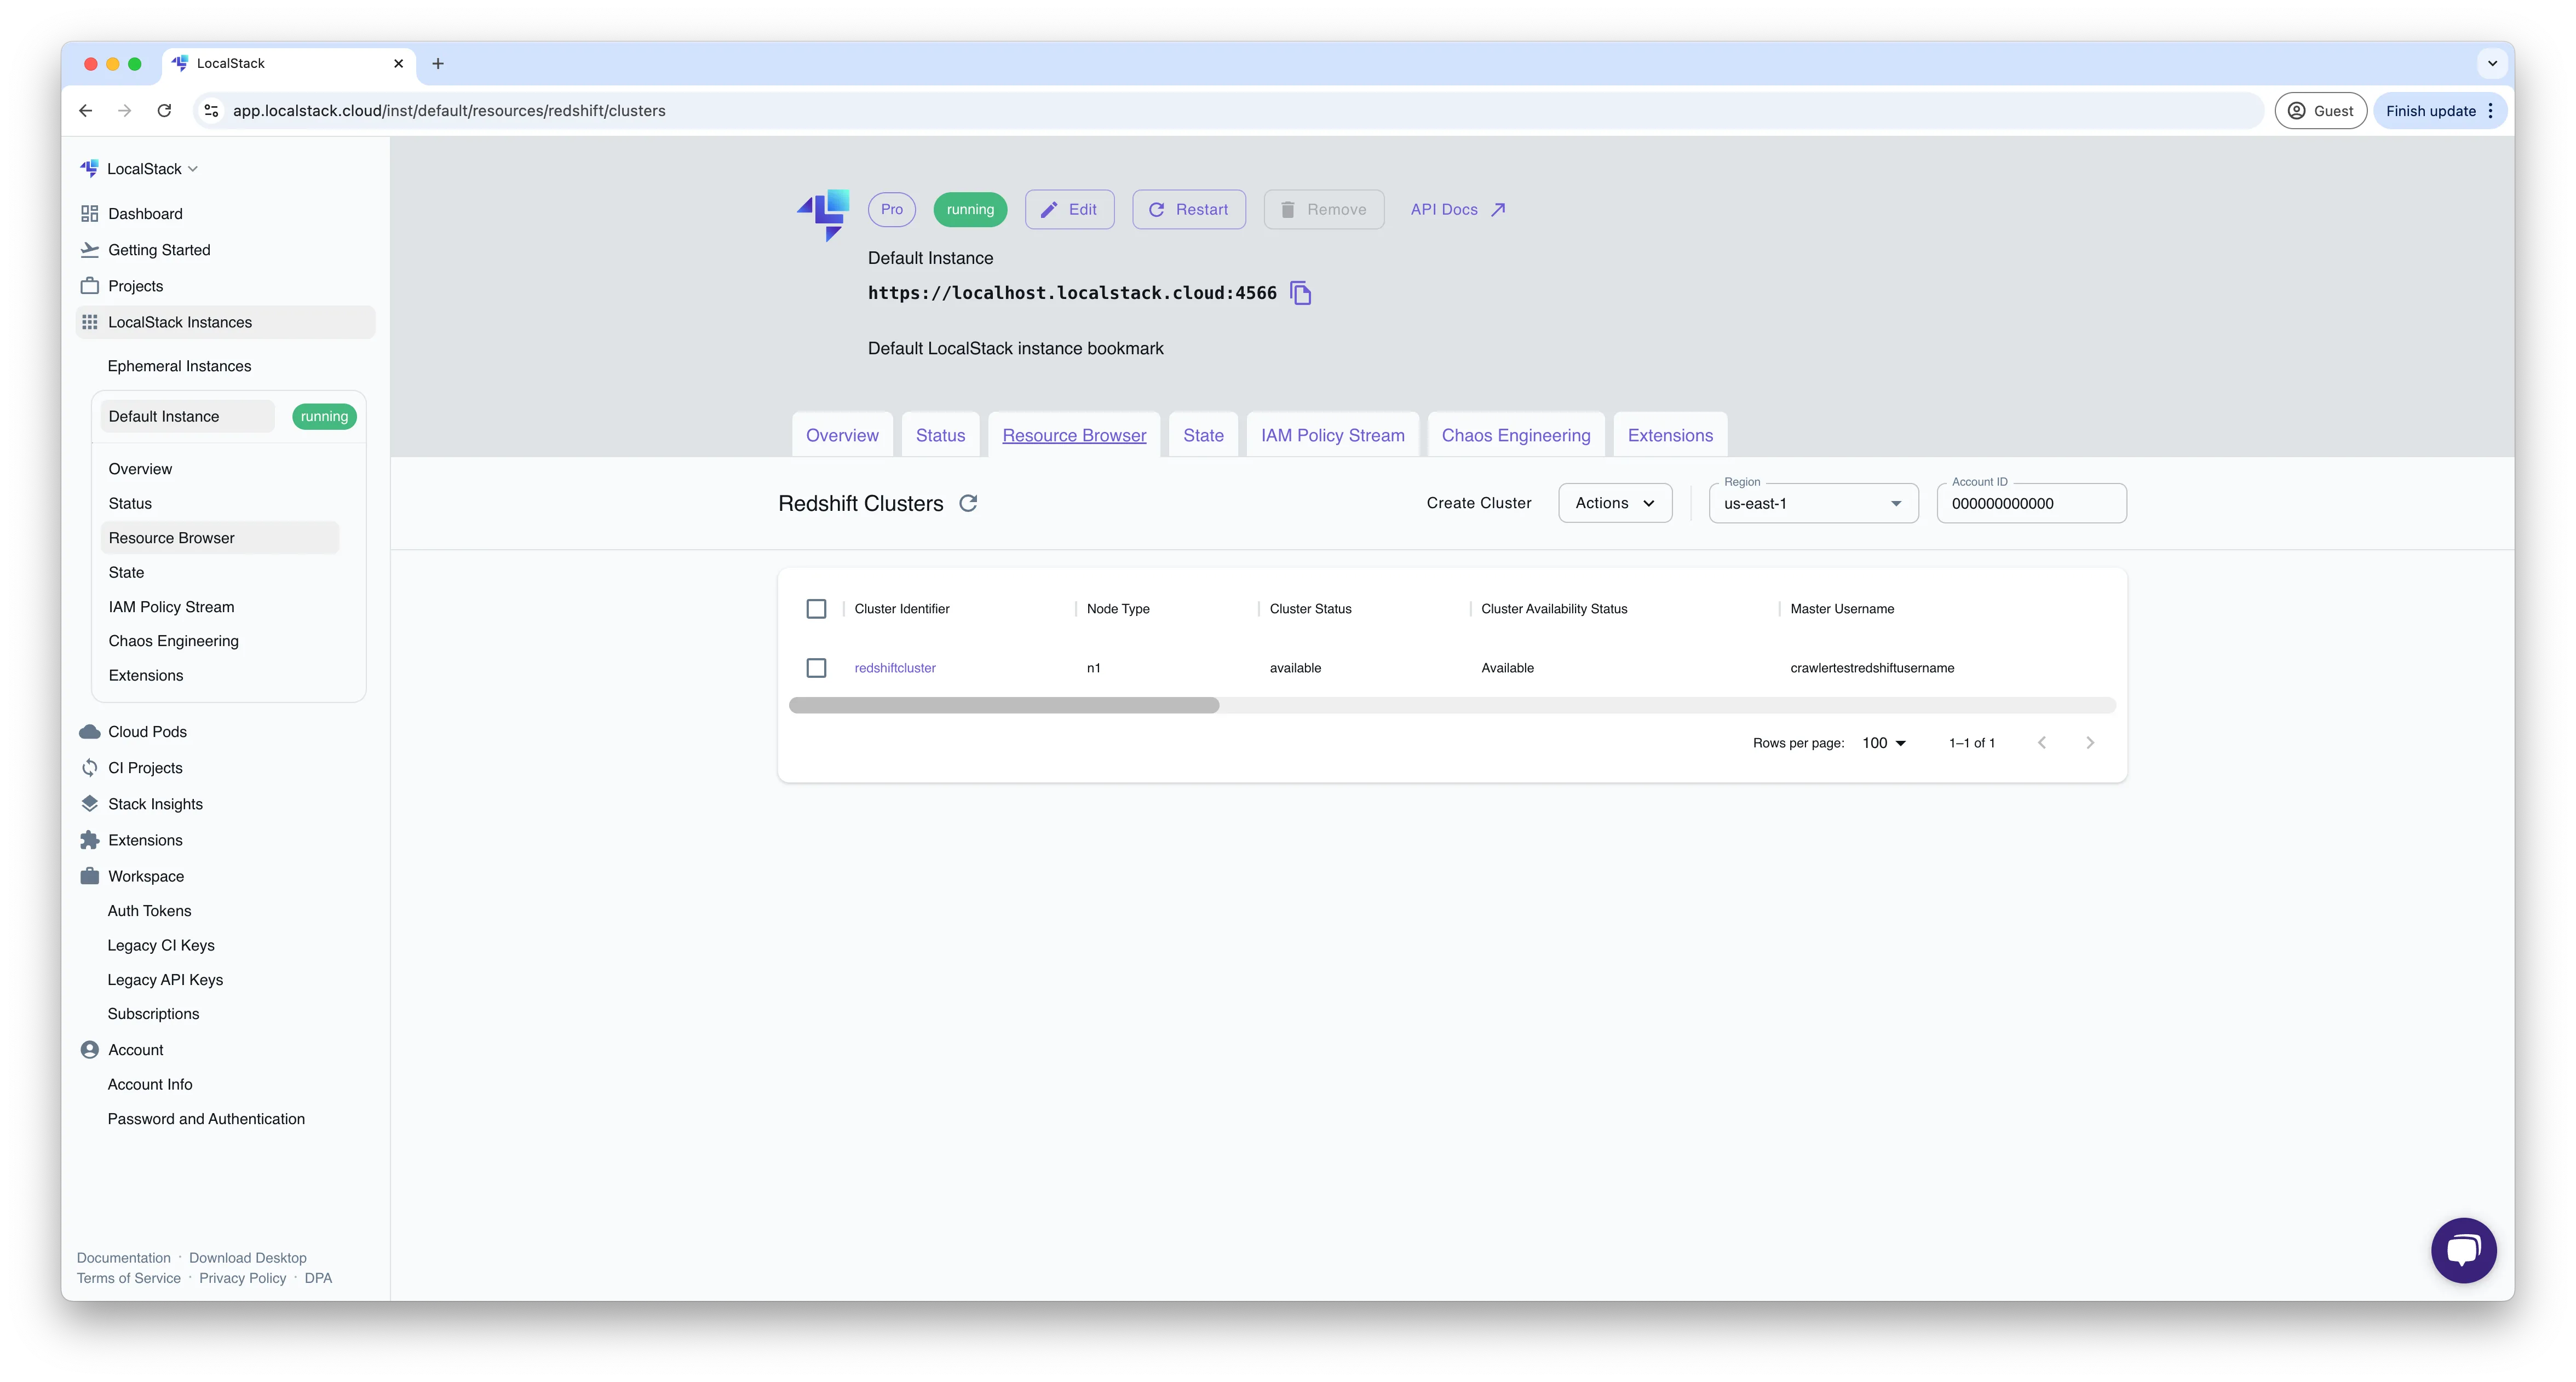2576x1382 pixels.
Task: Click the CI Projects sidebar icon
Action: tap(90, 767)
